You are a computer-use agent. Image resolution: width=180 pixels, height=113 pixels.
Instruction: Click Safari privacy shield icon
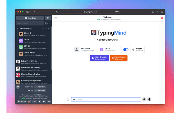[57, 12]
